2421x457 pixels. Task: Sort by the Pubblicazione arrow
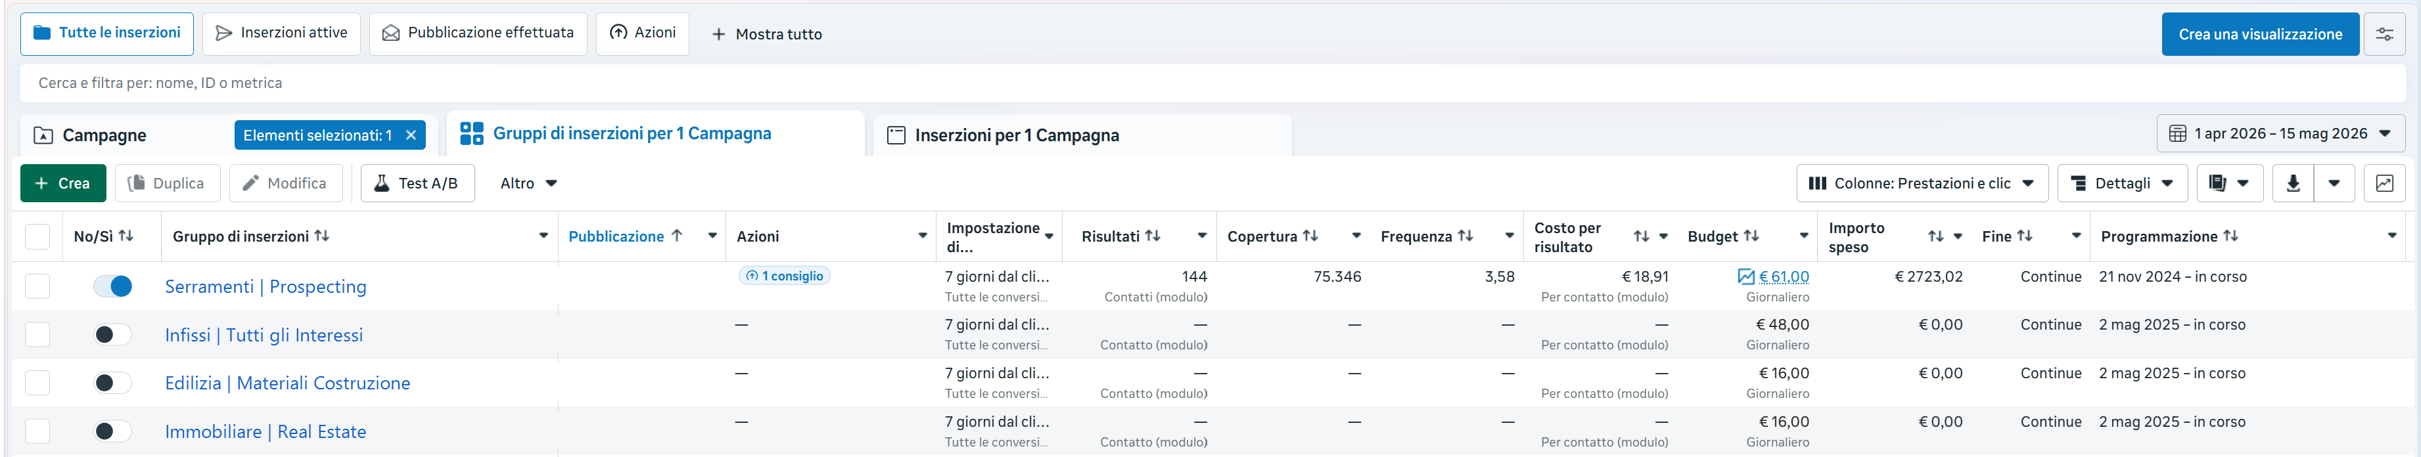[677, 236]
